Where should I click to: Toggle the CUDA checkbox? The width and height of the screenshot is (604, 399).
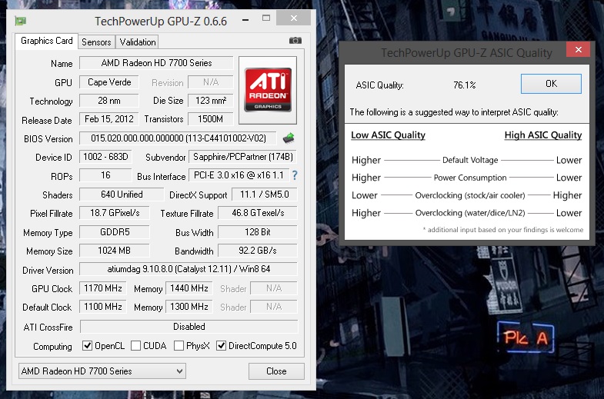pyautogui.click(x=135, y=345)
